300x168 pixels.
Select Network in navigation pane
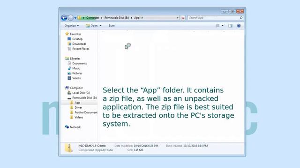click(75, 127)
